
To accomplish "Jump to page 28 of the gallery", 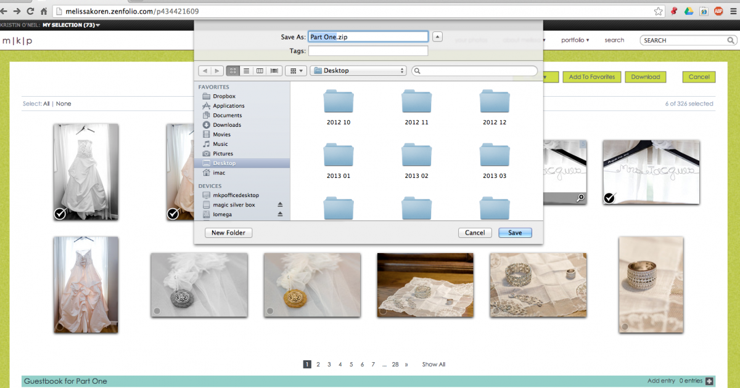I will (x=395, y=365).
